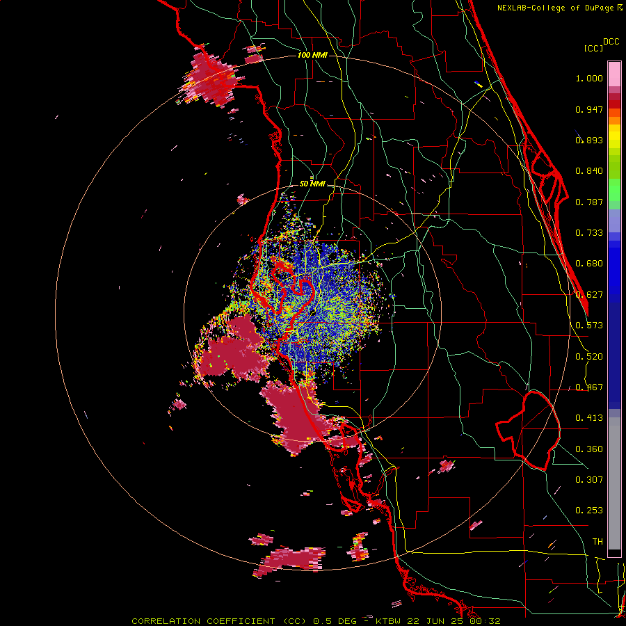Select the 0.467 scale value
Viewport: 626px width, 626px height.
pyautogui.click(x=589, y=387)
